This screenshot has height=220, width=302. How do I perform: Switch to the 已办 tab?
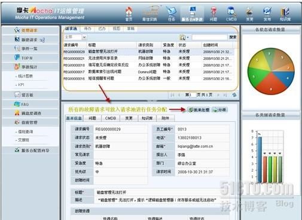click(102, 29)
